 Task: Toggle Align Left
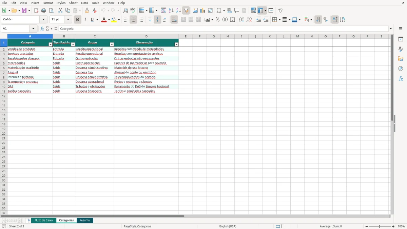click(x=126, y=20)
